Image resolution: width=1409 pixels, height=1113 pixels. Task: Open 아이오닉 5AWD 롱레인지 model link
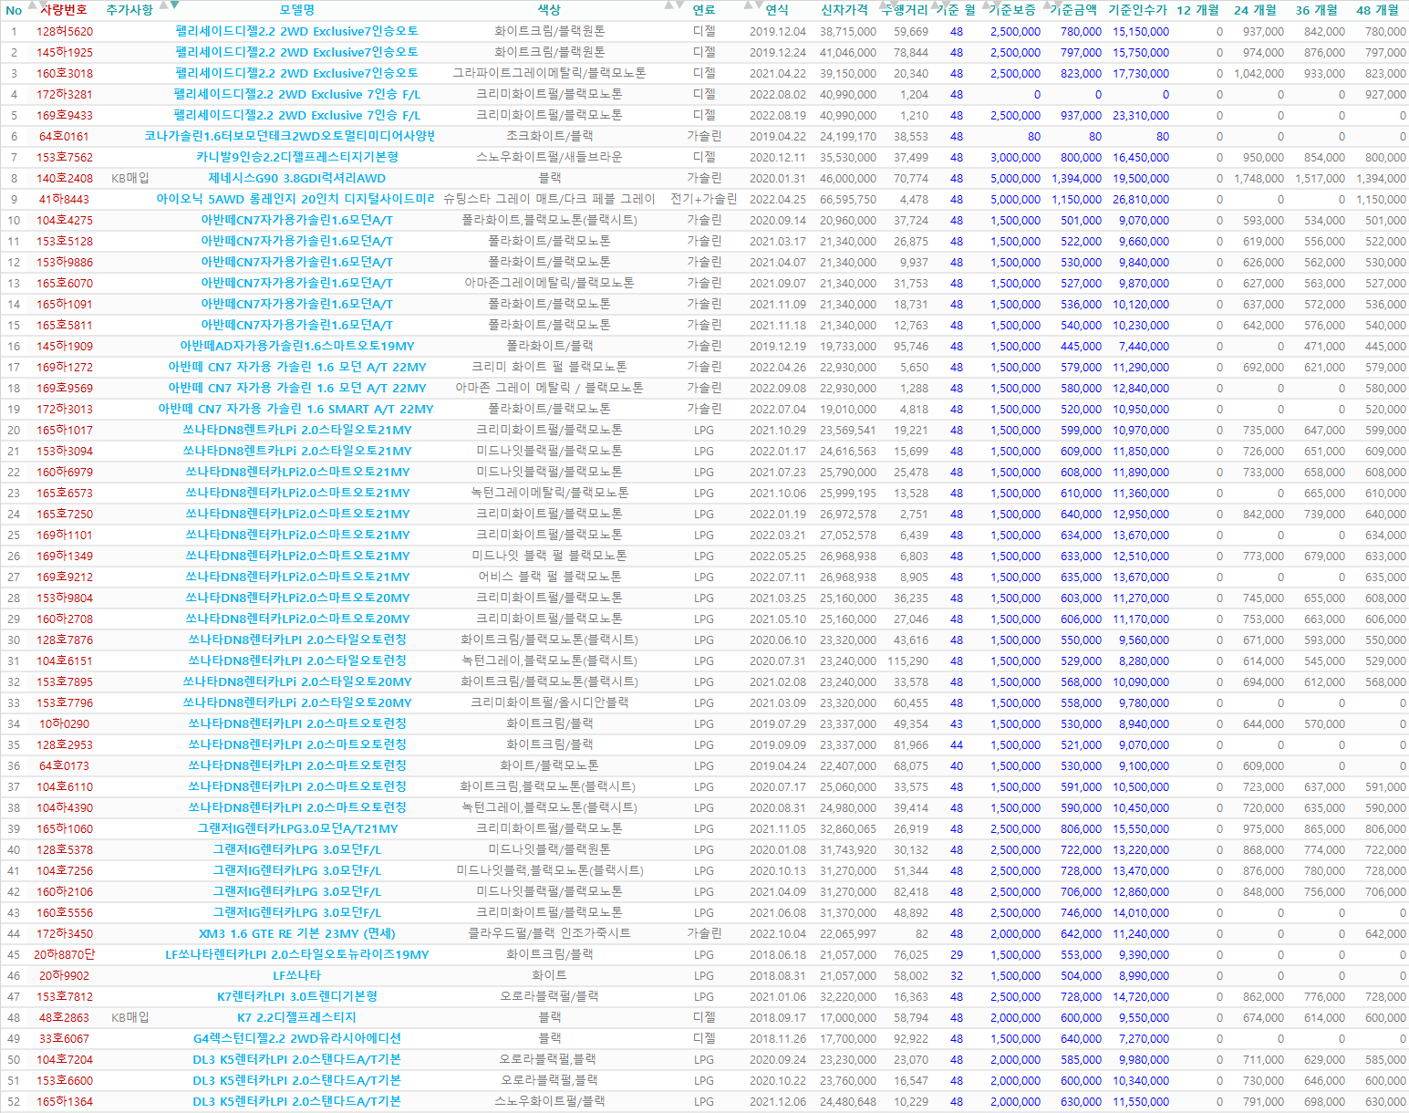coord(295,199)
